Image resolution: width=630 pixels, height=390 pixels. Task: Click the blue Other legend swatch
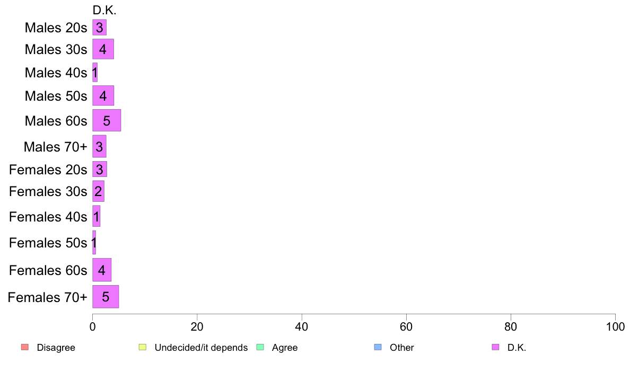[378, 347]
